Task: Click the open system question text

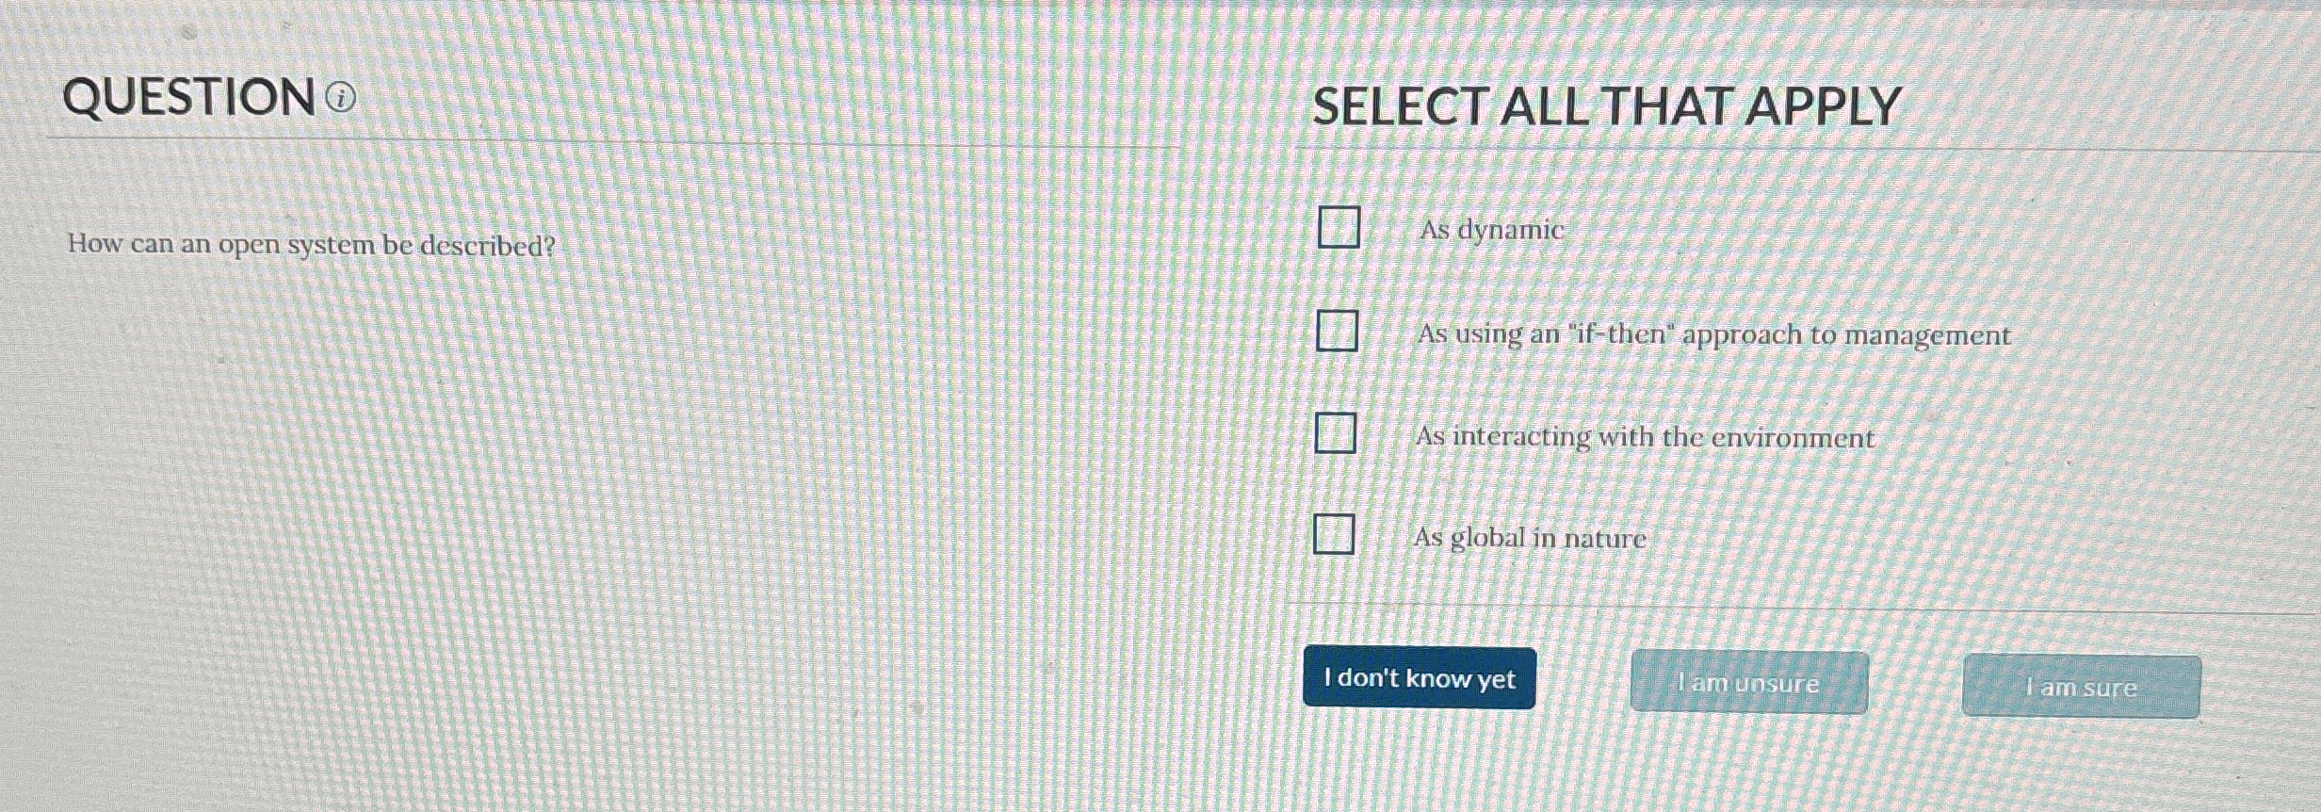Action: click(x=312, y=244)
